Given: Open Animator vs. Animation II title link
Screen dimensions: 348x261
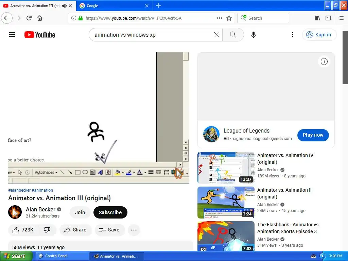Looking at the screenshot, I should pyautogui.click(x=284, y=193).
